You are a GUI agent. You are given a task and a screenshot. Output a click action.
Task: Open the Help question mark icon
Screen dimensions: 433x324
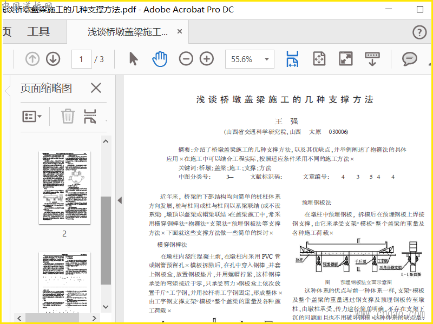(419, 32)
